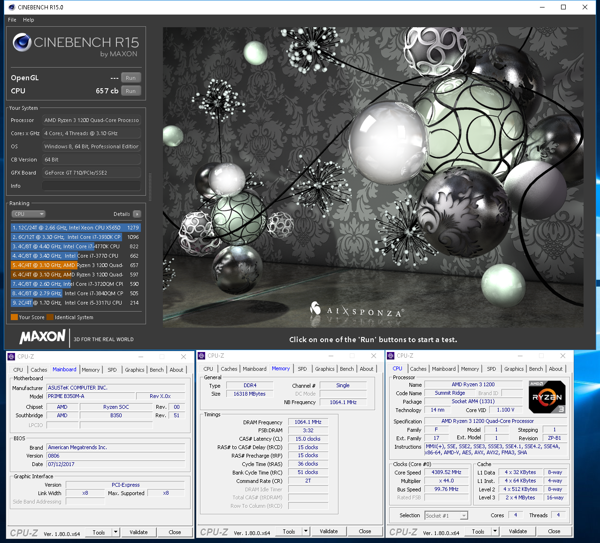Screen dimensions: 600x543
Task: Click the Southbridge B350 field
Action: point(116,415)
